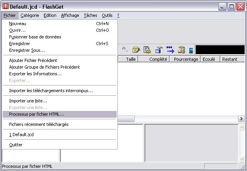Image resolution: width=247 pixels, height=171 pixels.
Task: Choose Quitter to exit FlashGet
Action: tap(60, 145)
